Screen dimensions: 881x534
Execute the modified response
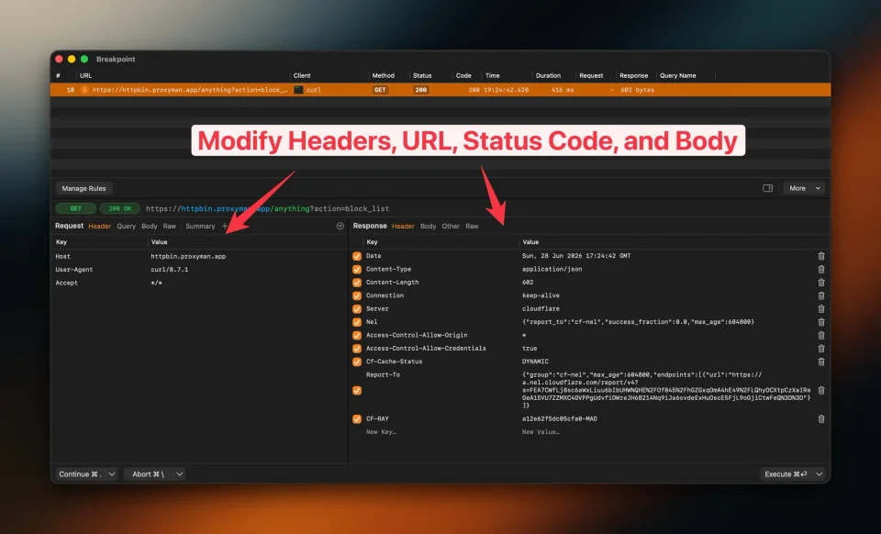[x=786, y=474]
